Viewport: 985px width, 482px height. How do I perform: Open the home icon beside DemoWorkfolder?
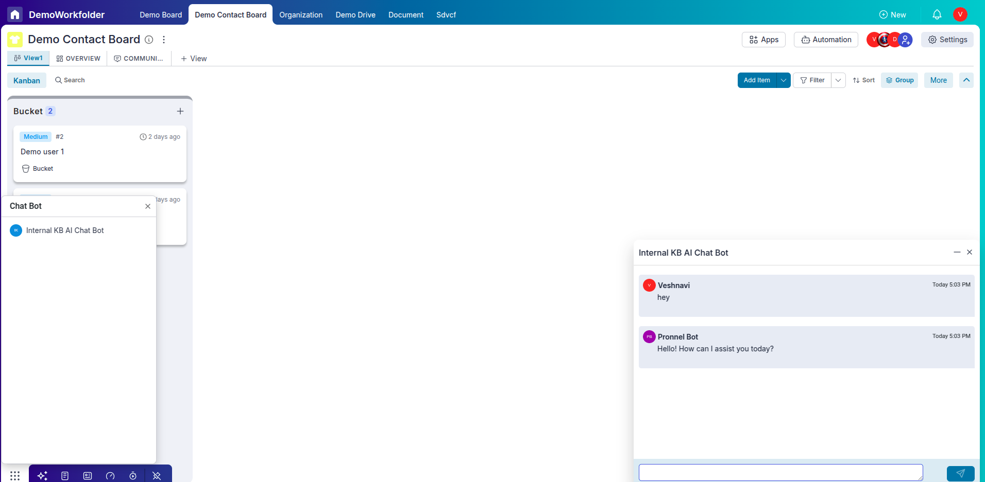(x=15, y=14)
